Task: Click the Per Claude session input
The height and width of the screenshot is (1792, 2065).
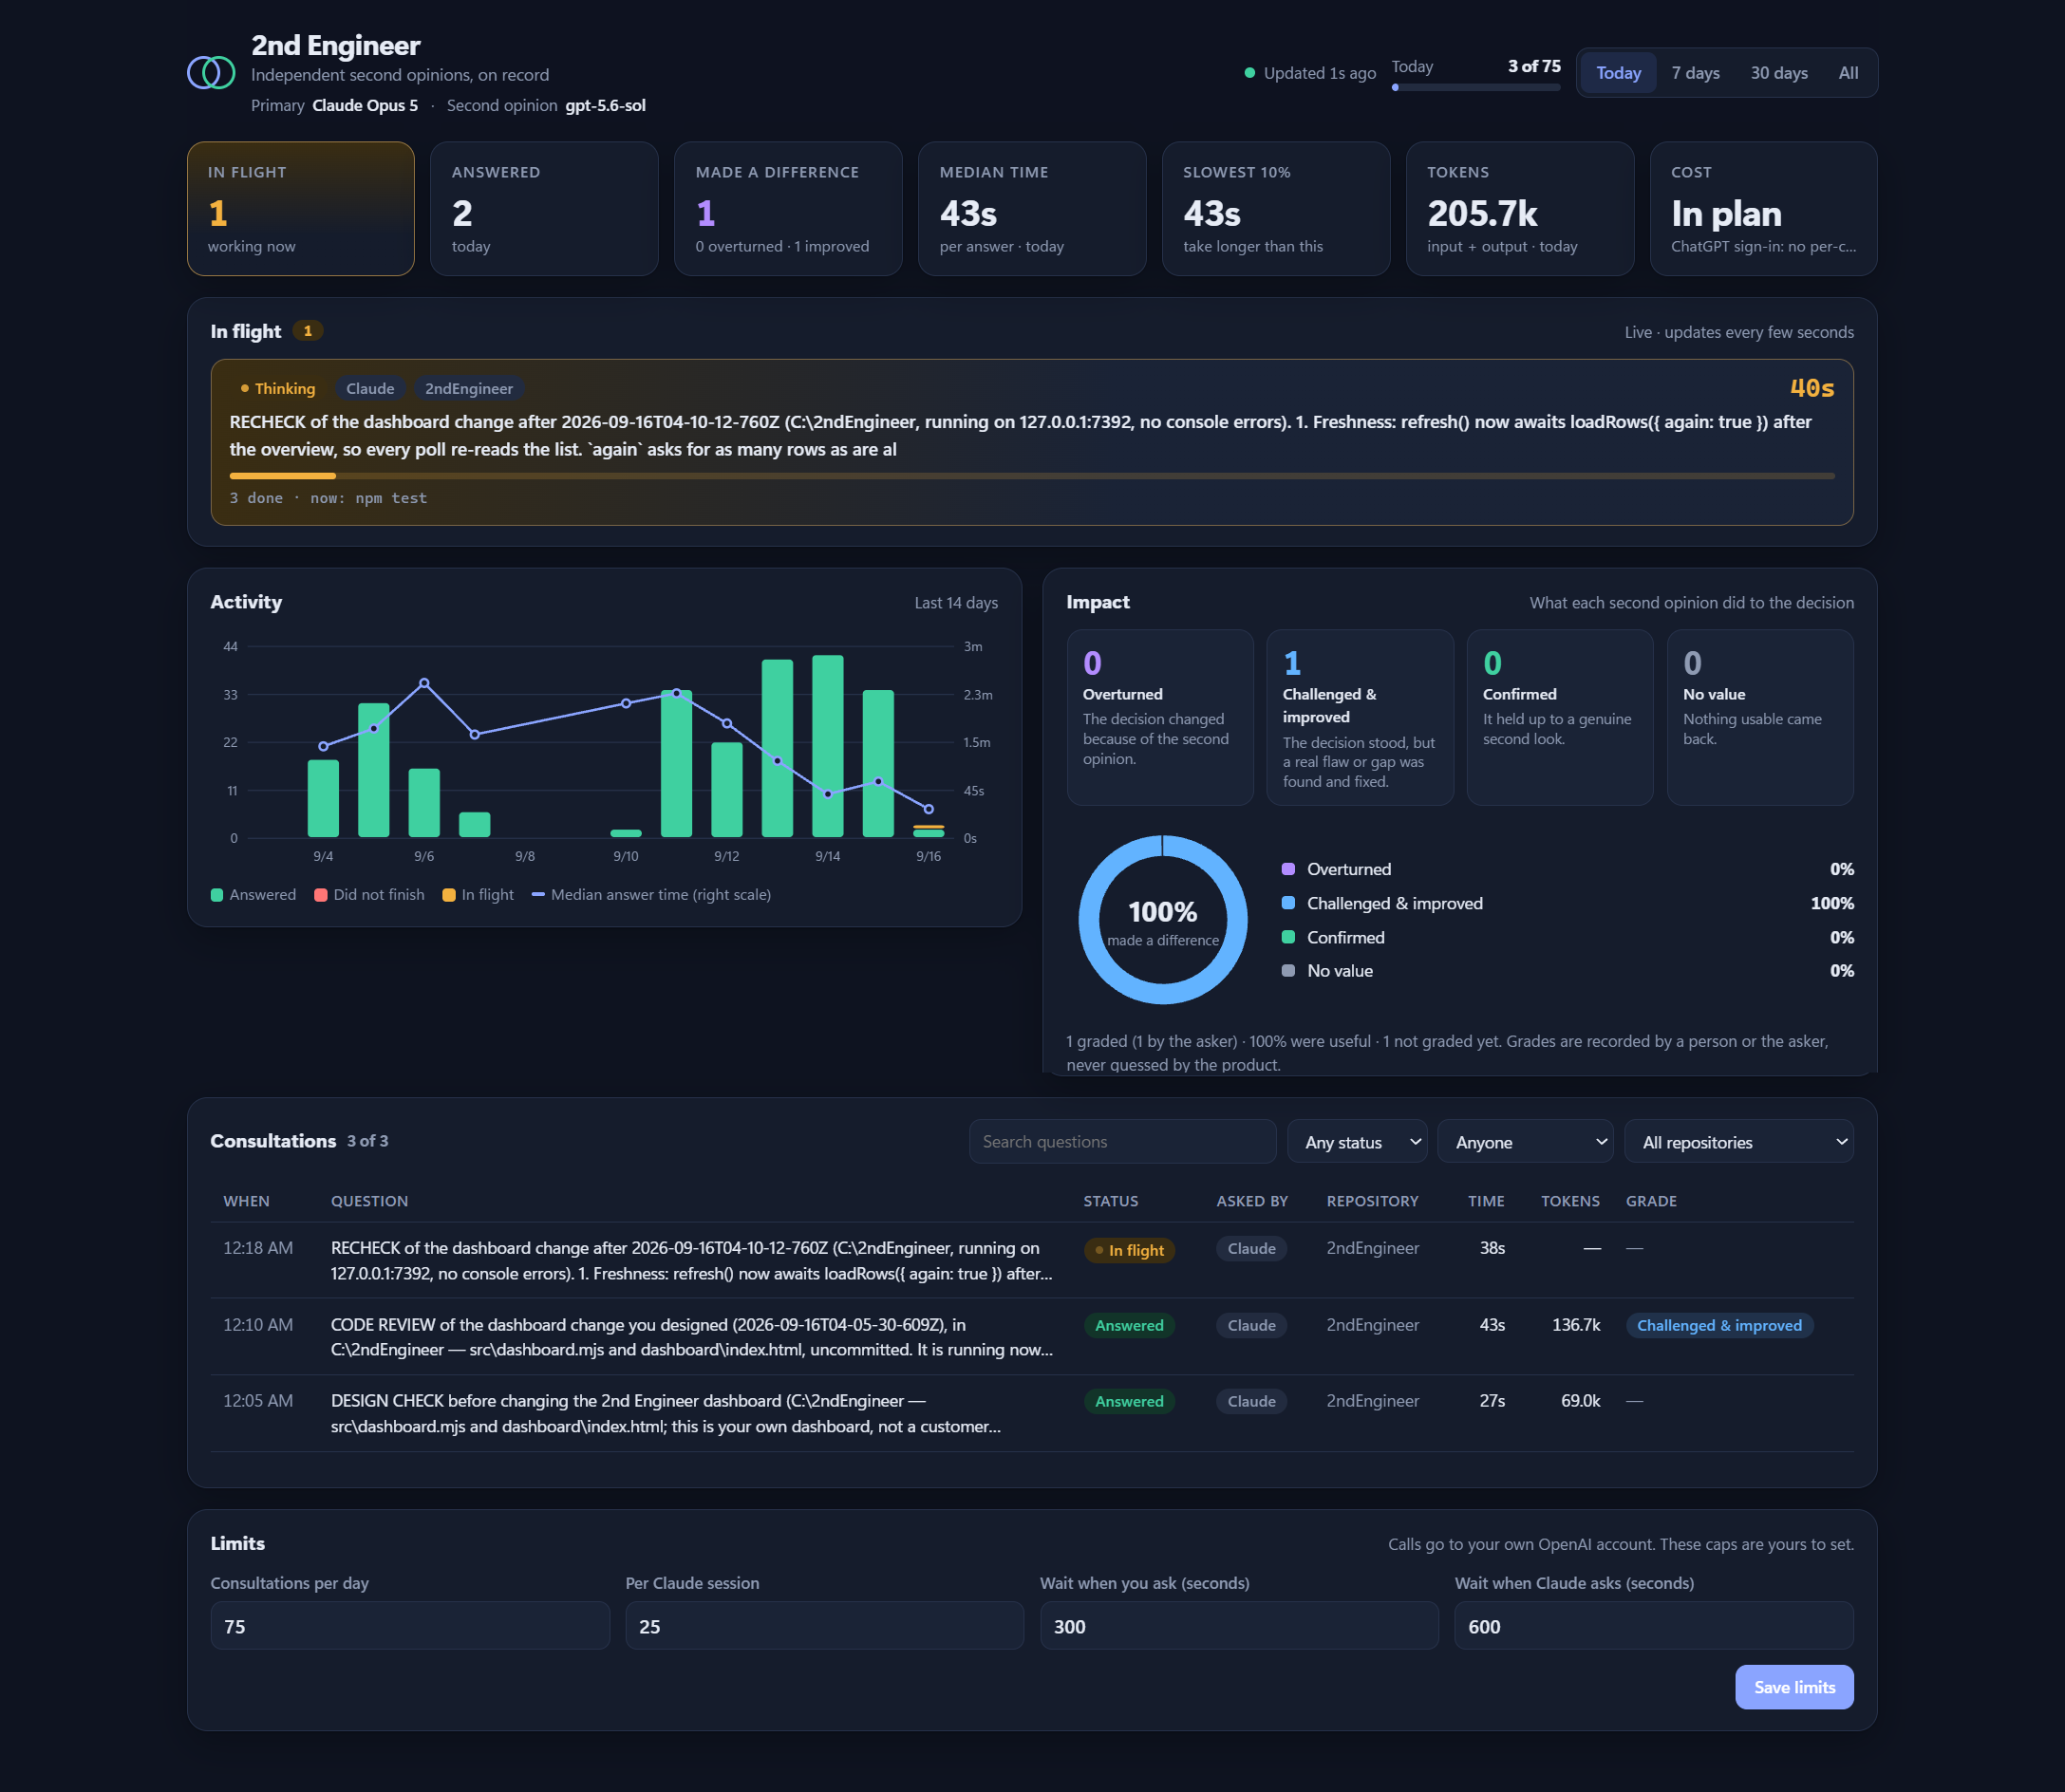Action: tap(824, 1626)
